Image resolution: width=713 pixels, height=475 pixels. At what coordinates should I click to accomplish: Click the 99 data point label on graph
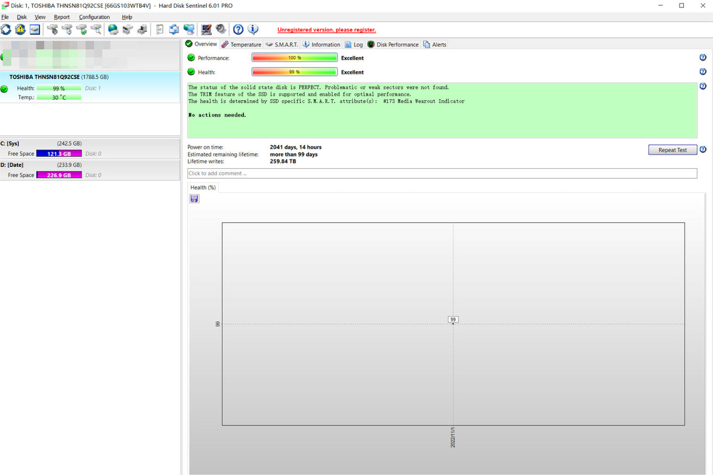453,319
